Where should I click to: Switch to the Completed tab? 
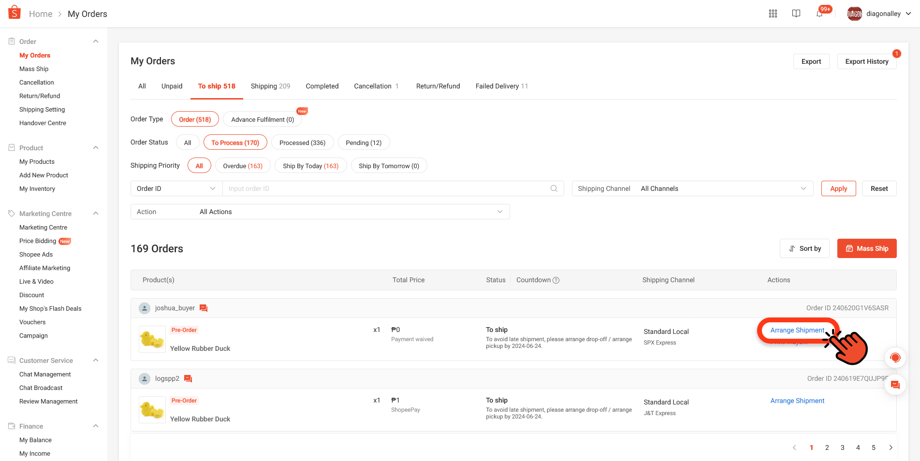(321, 86)
